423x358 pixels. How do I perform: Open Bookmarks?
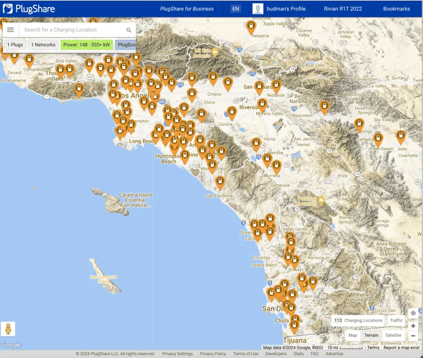(x=396, y=8)
